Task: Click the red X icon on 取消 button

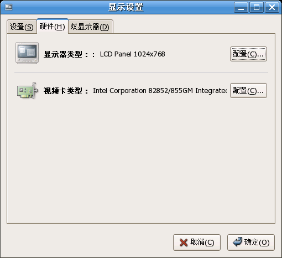Action: pos(184,242)
